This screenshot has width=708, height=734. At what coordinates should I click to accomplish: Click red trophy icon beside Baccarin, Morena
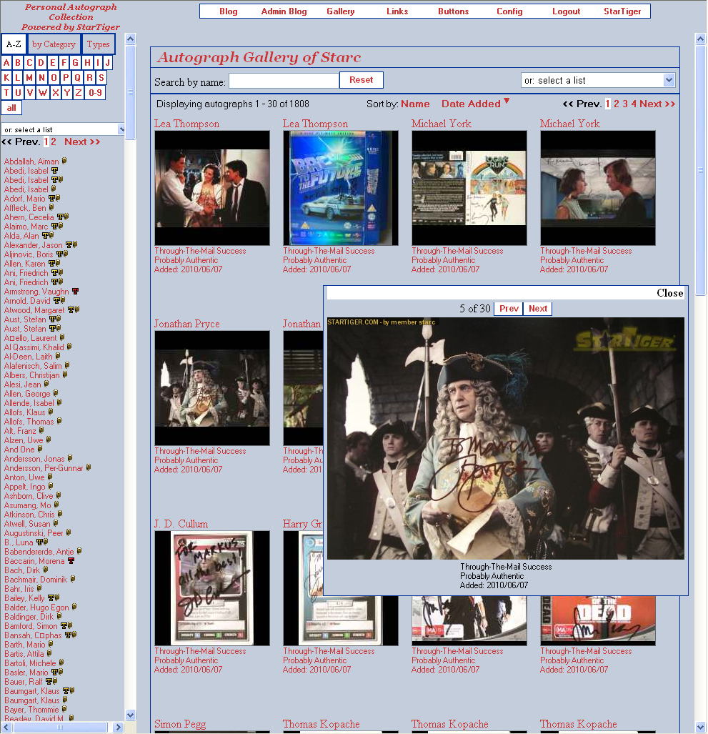[x=71, y=560]
